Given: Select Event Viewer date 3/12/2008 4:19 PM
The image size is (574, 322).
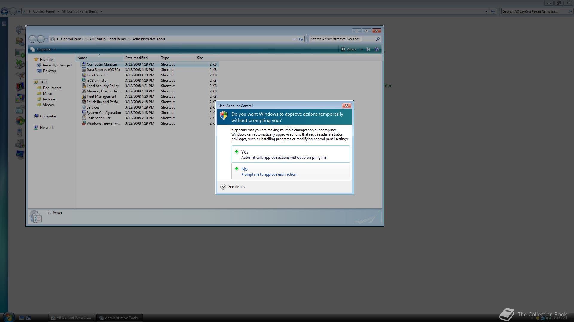Looking at the screenshot, I should coord(140,75).
